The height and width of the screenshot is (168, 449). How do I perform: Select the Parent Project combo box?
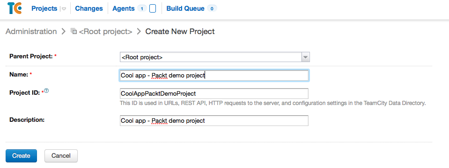pyautogui.click(x=215, y=57)
